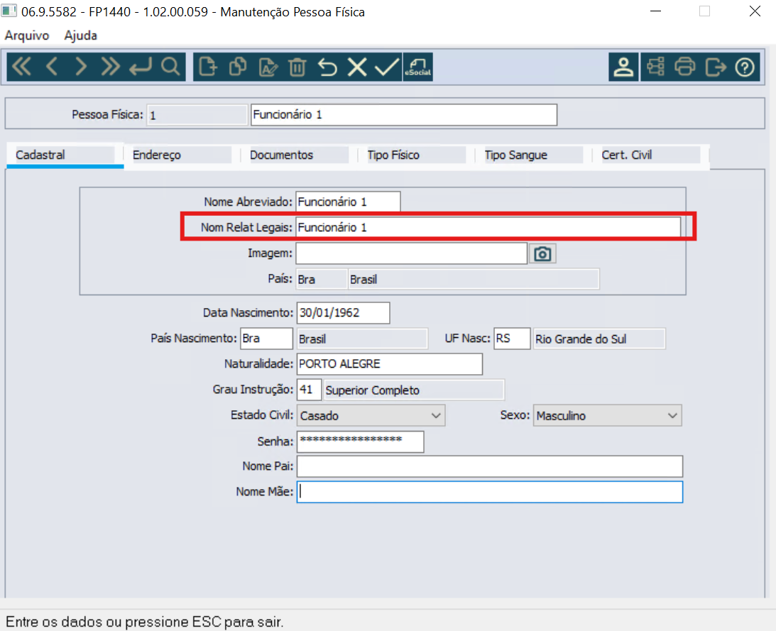
Task: Minimize the Manutenção Pessoa Física window
Action: 656,11
